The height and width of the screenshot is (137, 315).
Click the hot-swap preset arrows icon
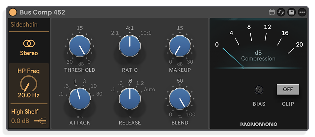point(281,12)
